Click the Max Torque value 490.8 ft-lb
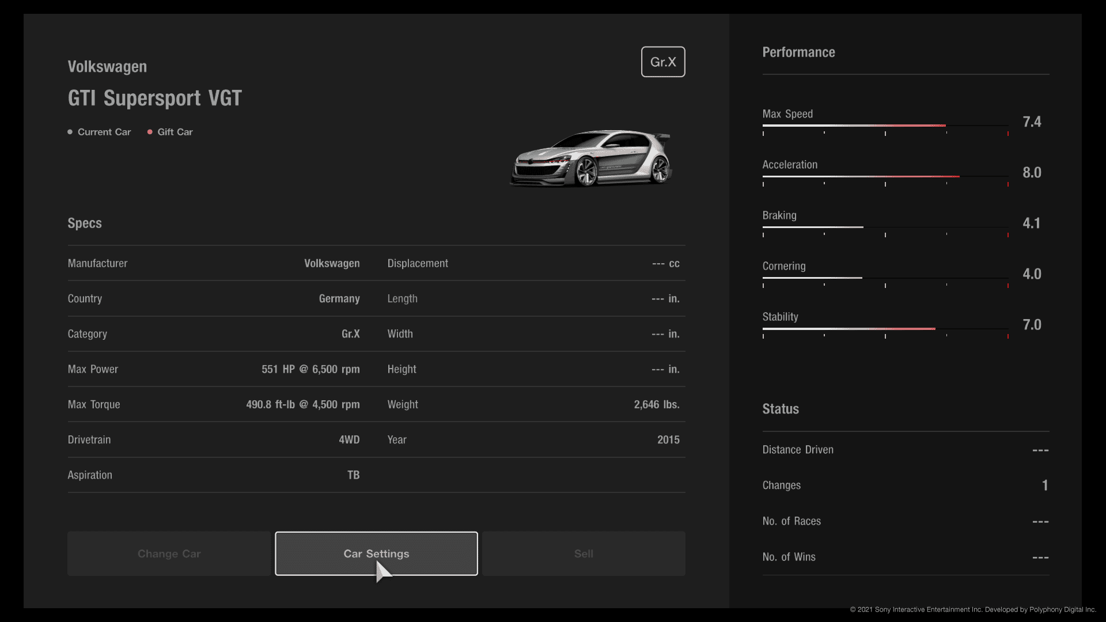Viewport: 1106px width, 622px height. (303, 404)
